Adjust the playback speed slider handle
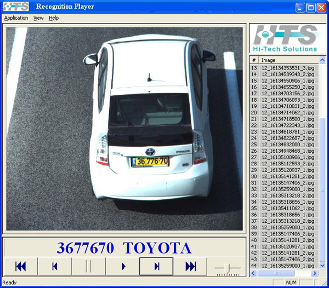This screenshot has height=288, width=329. click(x=227, y=268)
